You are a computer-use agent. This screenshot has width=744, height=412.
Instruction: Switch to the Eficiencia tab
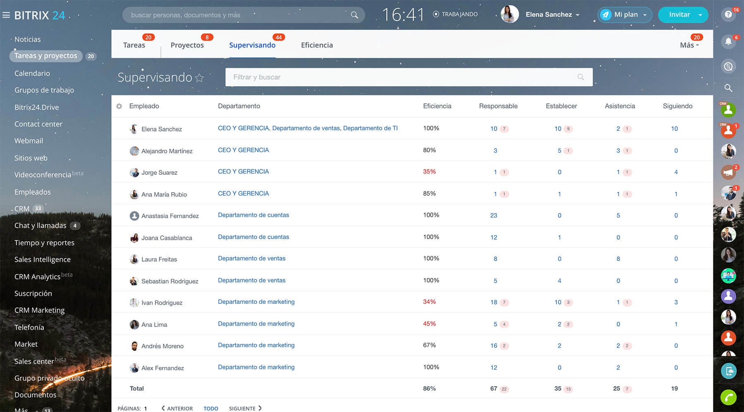[x=317, y=45]
